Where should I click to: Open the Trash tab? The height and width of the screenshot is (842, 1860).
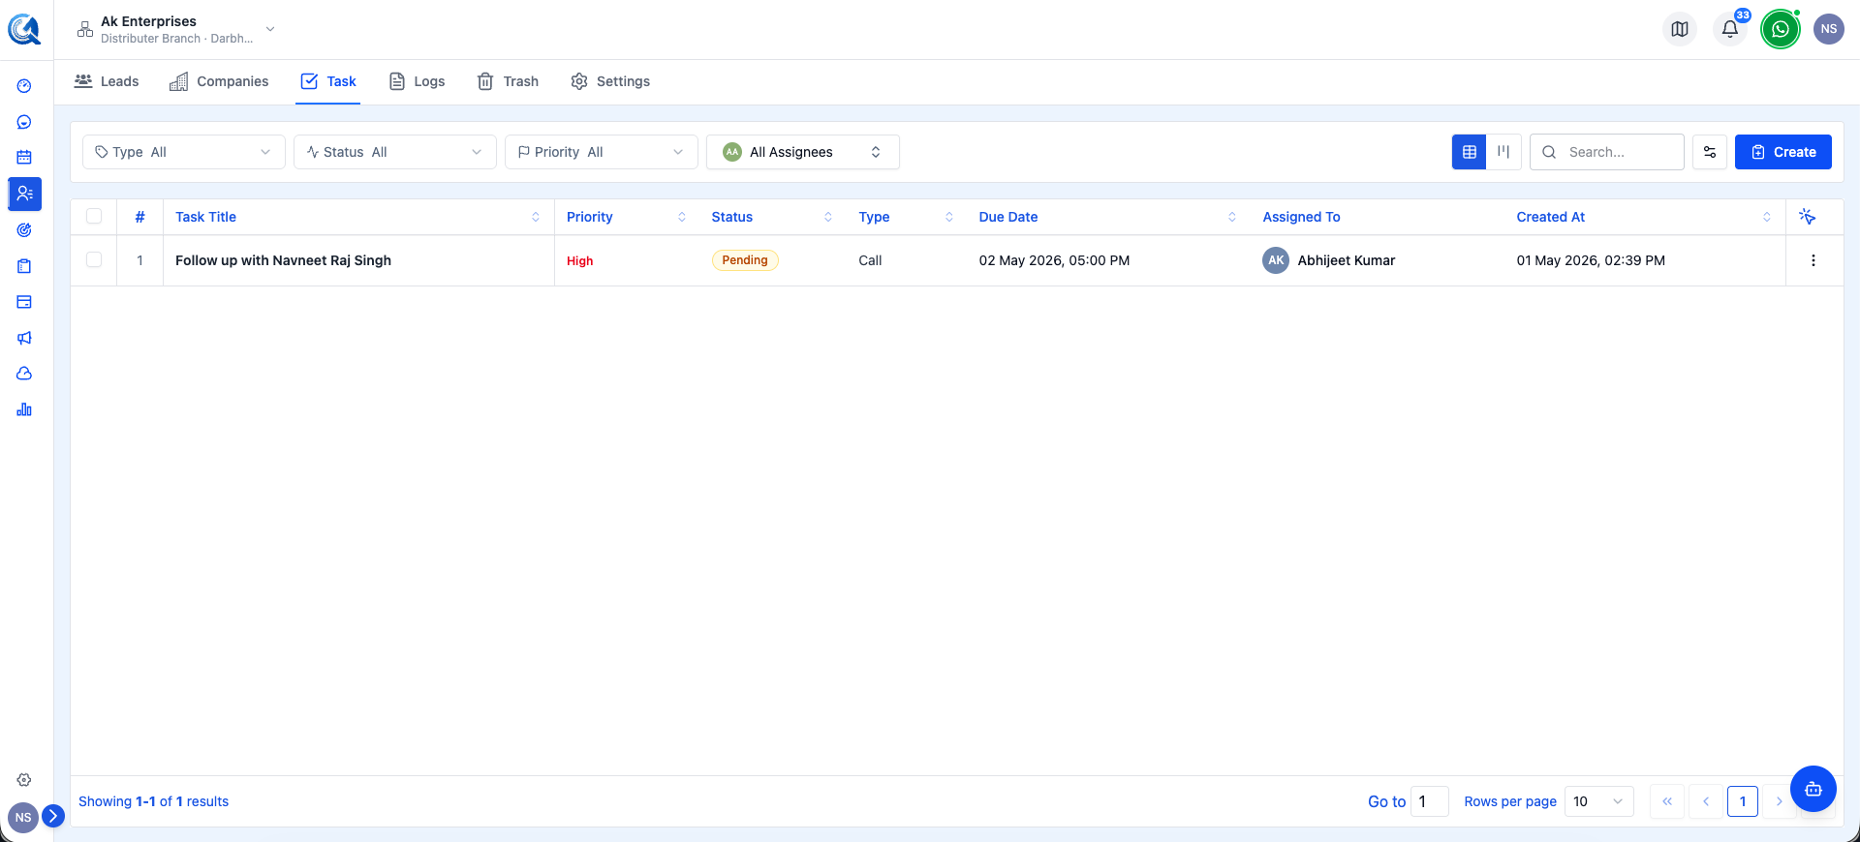pos(508,81)
